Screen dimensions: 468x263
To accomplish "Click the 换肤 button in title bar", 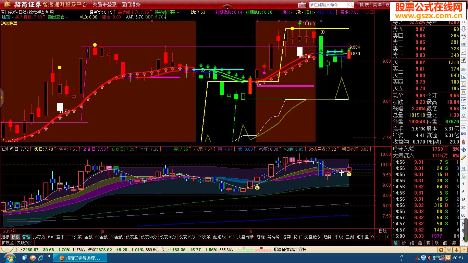I will (364, 4).
